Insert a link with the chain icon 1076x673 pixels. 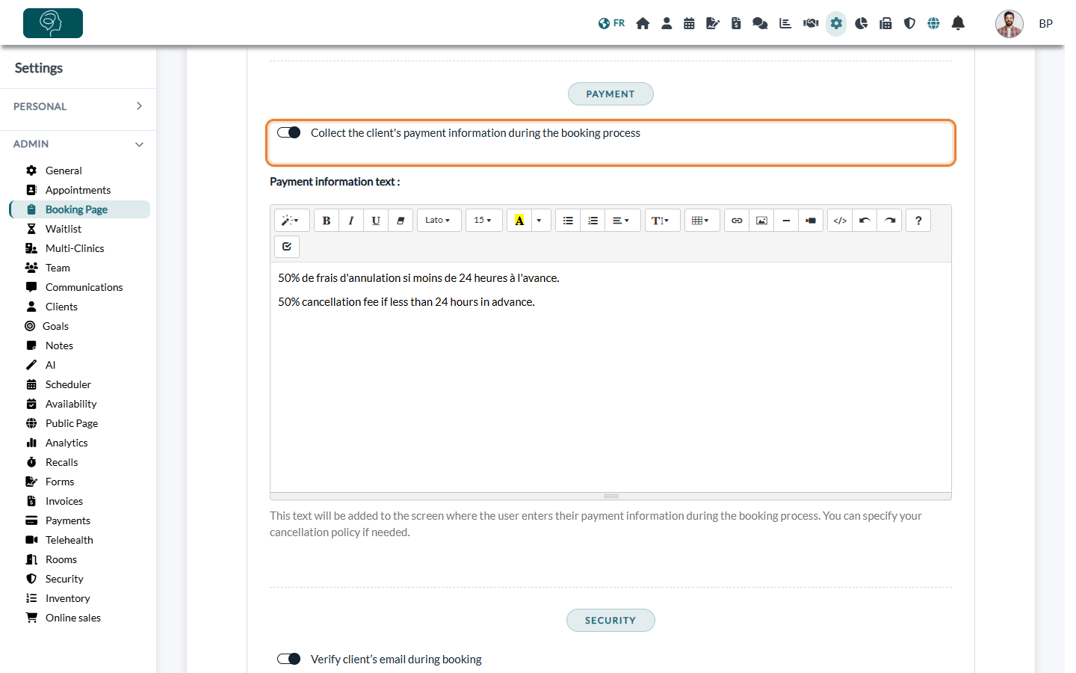(737, 221)
